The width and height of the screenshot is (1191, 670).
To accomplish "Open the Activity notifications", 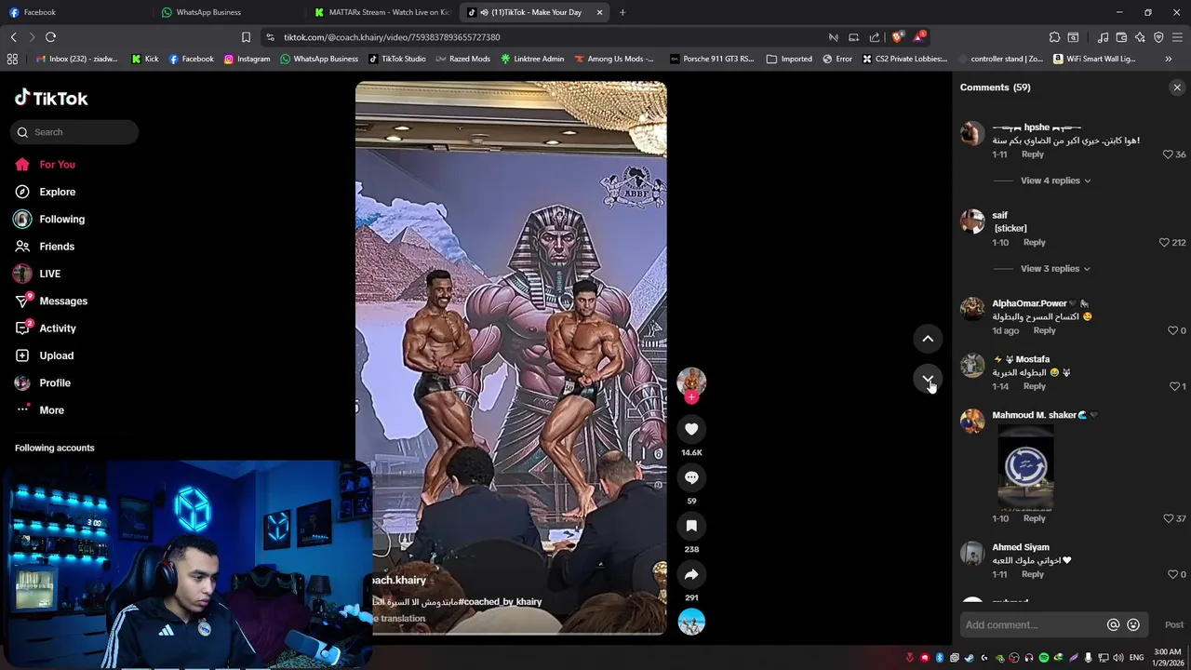I will point(57,328).
